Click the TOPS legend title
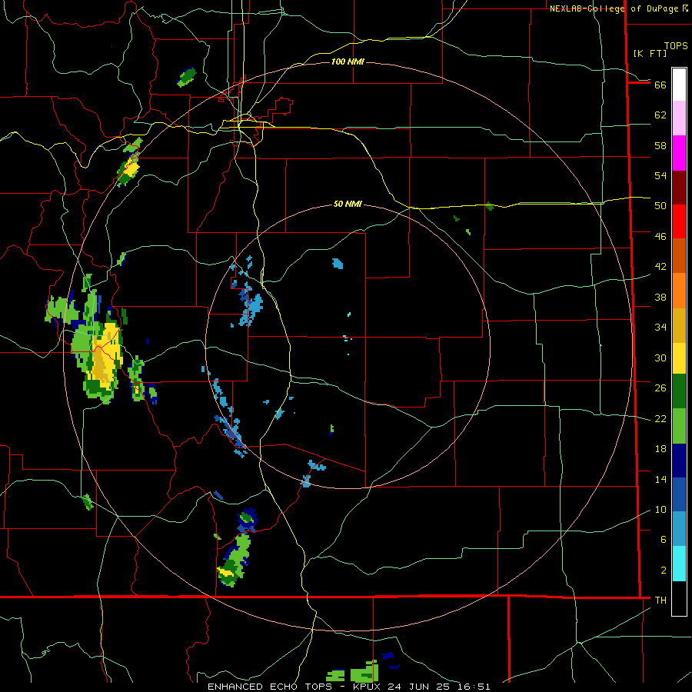 [x=676, y=46]
